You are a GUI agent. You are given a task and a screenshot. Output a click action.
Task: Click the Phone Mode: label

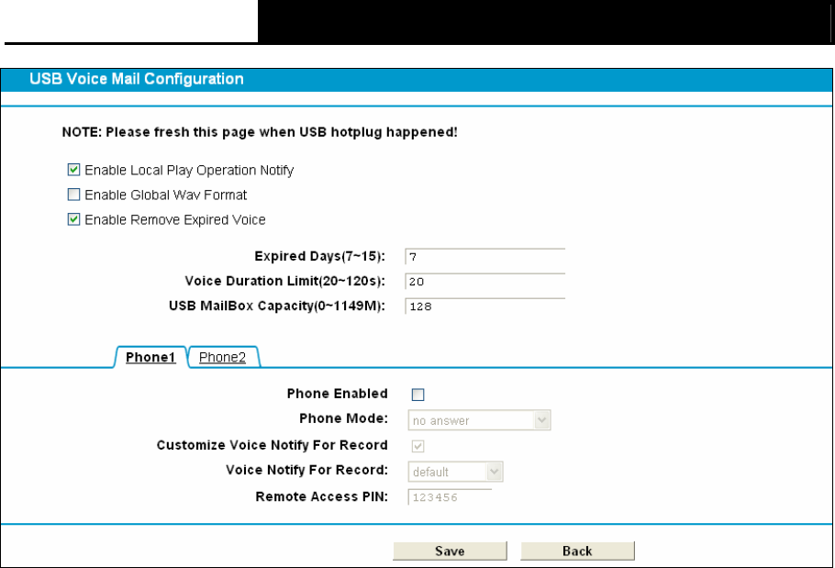[343, 418]
